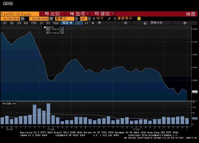The width and height of the screenshot is (199, 143).
Task: Click the last price tag on price axis
Action: [195, 92]
